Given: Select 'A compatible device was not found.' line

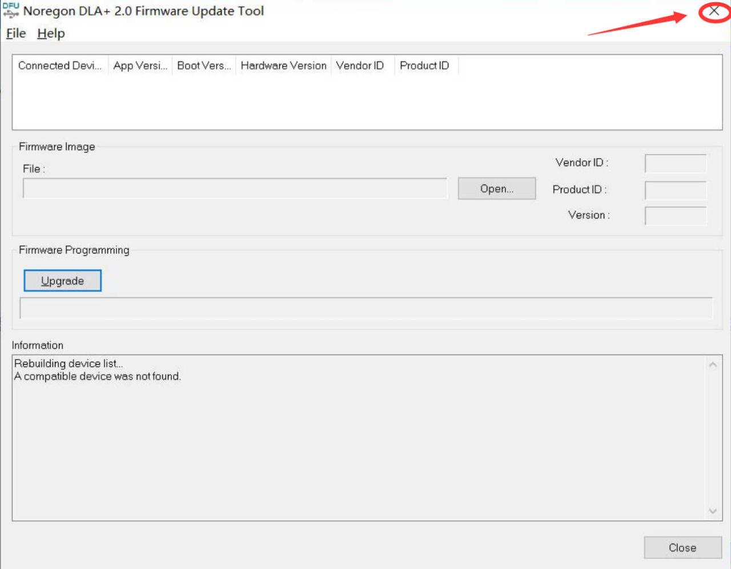Looking at the screenshot, I should [x=98, y=377].
